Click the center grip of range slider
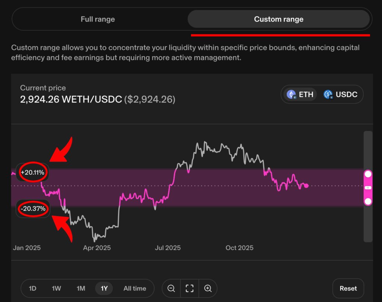This screenshot has width=382, height=302. [368, 188]
